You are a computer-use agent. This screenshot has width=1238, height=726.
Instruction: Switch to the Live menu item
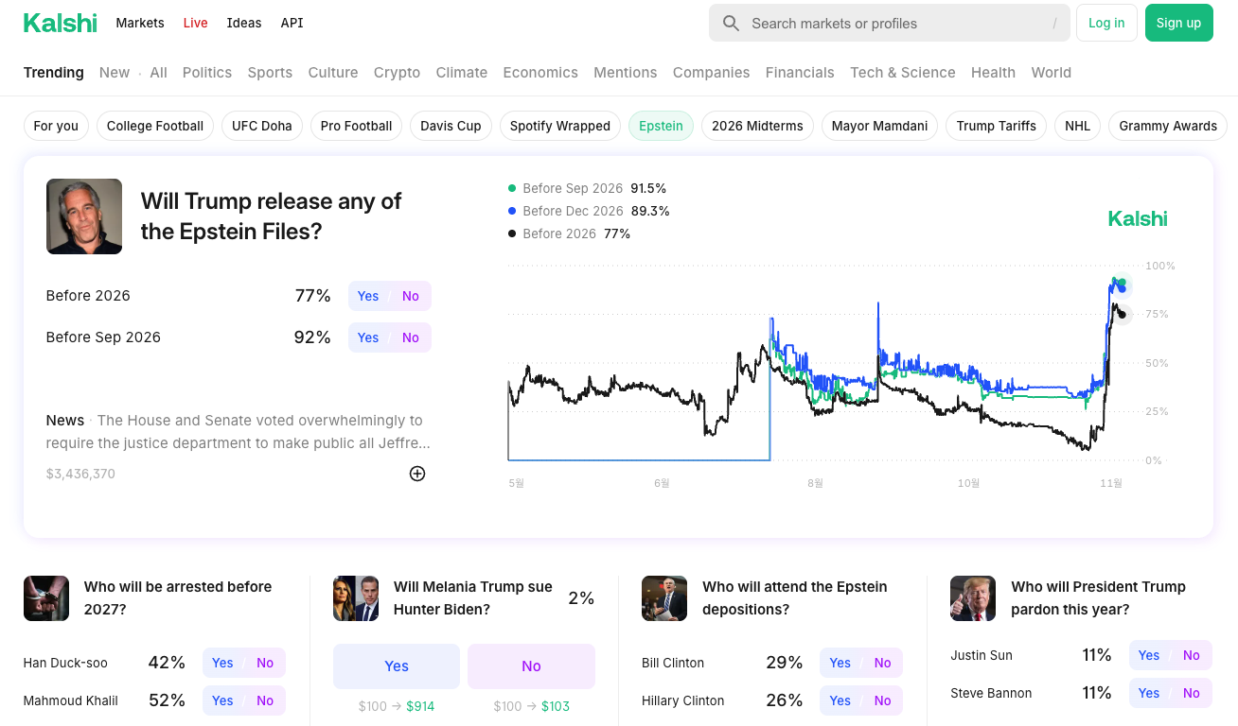click(x=196, y=23)
